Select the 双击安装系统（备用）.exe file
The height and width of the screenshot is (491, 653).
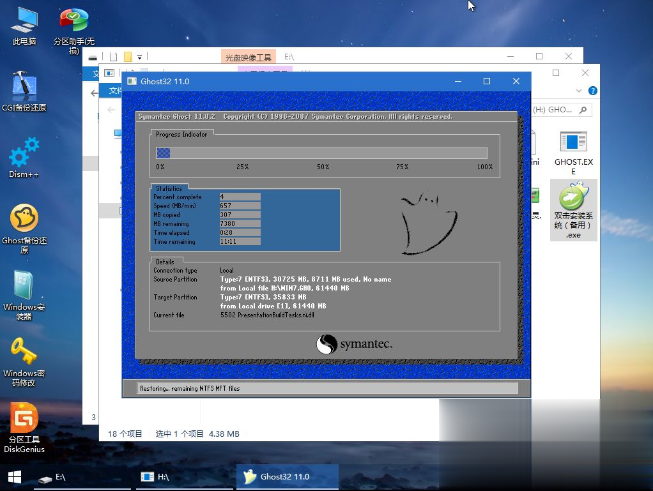[x=574, y=210]
